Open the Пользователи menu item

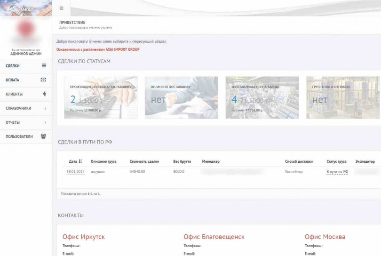26,136
